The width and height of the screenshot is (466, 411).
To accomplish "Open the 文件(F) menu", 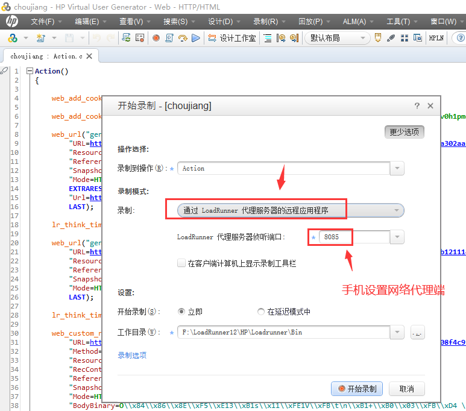I will 46,22.
